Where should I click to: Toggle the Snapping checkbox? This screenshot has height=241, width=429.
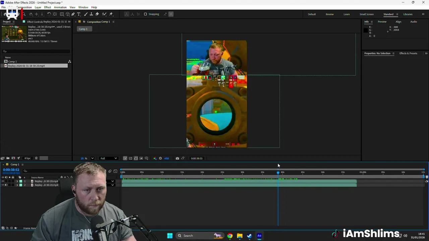[145, 14]
